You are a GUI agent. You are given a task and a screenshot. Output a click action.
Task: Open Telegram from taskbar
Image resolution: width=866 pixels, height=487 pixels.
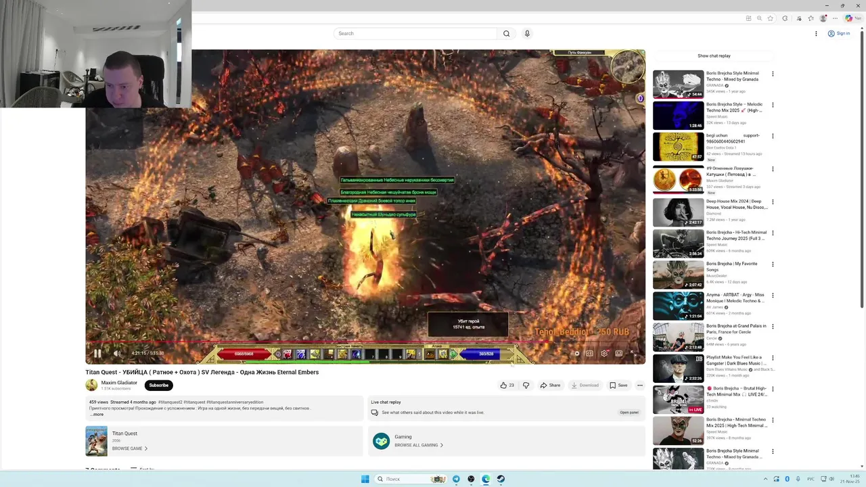point(456,479)
